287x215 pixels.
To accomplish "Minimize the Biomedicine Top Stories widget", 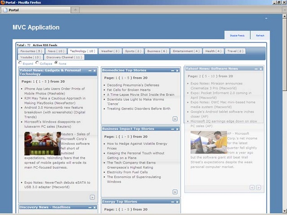I will point(173,71).
